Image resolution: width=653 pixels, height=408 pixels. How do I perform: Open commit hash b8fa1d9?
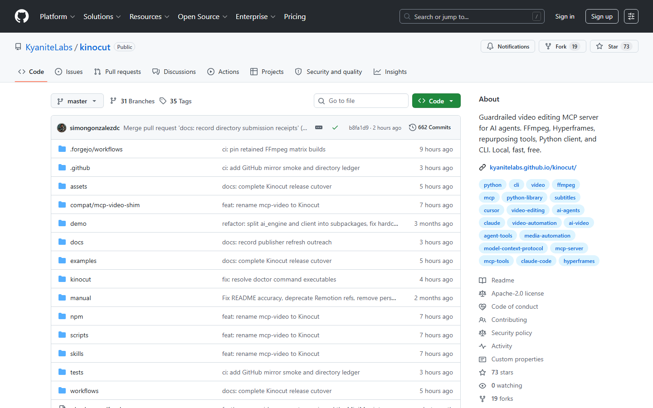(x=359, y=128)
